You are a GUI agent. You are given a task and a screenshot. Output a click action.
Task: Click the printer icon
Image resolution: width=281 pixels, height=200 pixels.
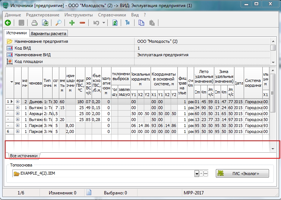click(x=34, y=23)
